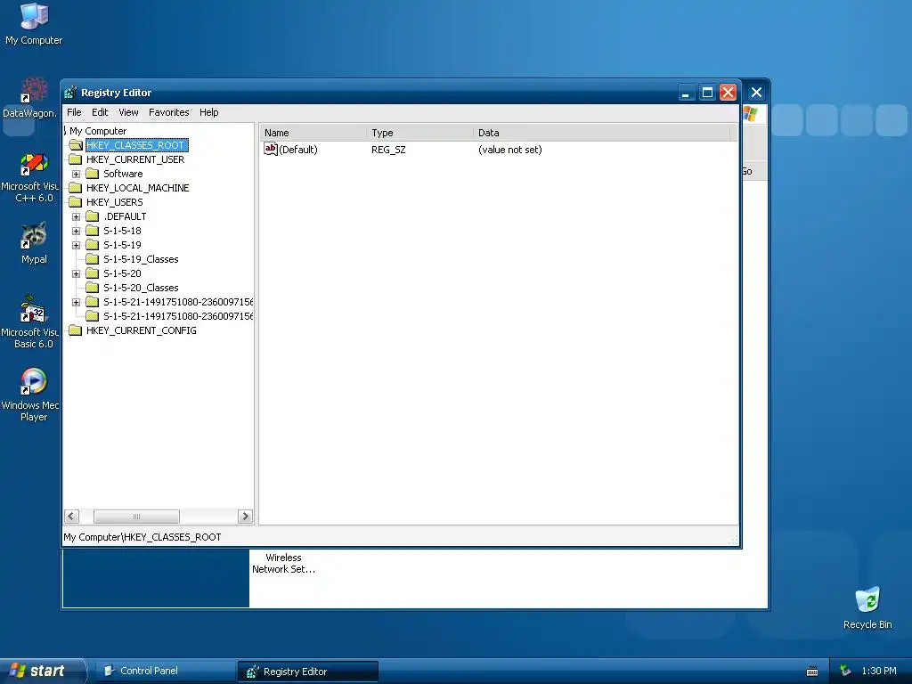
Task: Select Wireless Network Setup item in Control Panel
Action: 283,563
